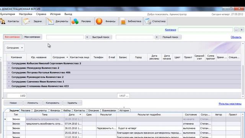Switch to the Описание tab
Image resolution: width=245 pixels, height=138 pixels.
pos(93,110)
